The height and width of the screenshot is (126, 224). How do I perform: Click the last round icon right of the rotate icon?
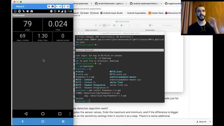coord(68,6)
